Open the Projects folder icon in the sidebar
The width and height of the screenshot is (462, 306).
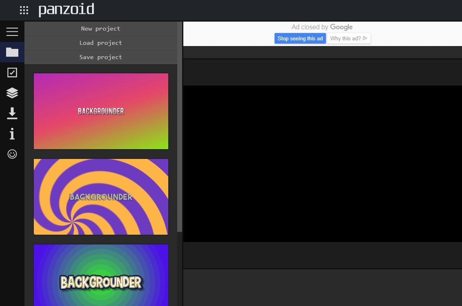[x=12, y=52]
